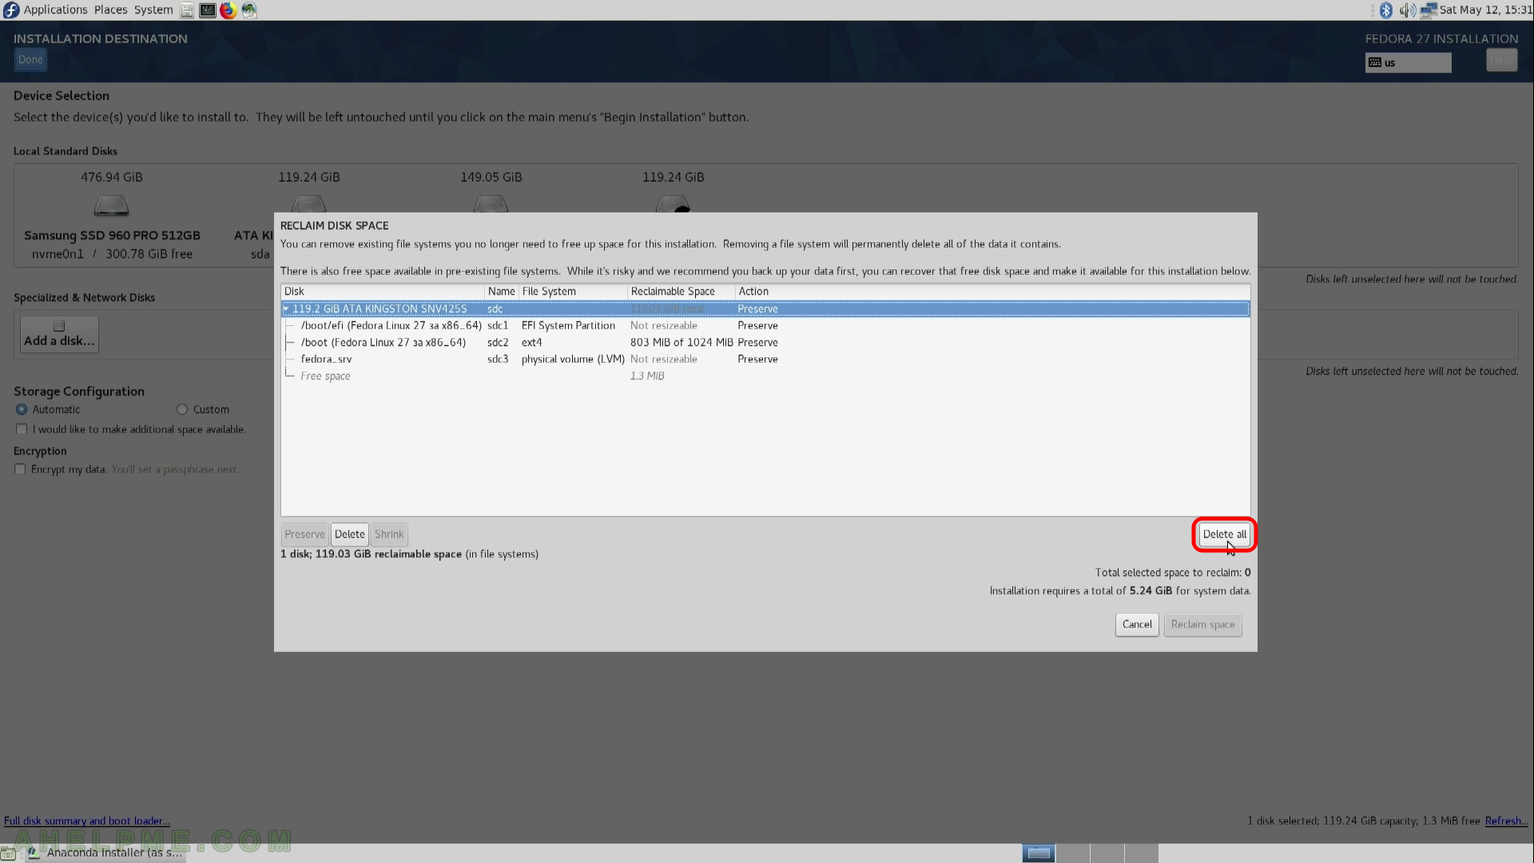
Task: Select the fedora_srv sdc3 LVM row
Action: (x=765, y=359)
